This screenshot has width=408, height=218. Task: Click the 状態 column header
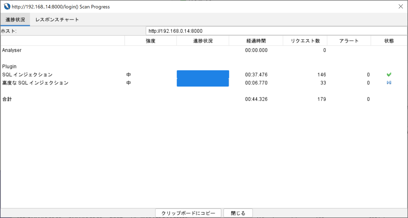[x=389, y=41]
